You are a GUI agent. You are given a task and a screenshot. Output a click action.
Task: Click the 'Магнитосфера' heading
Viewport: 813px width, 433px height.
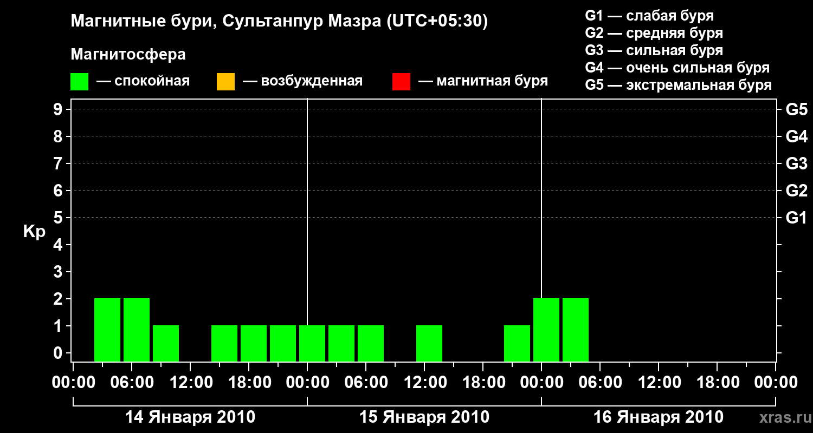pos(128,55)
